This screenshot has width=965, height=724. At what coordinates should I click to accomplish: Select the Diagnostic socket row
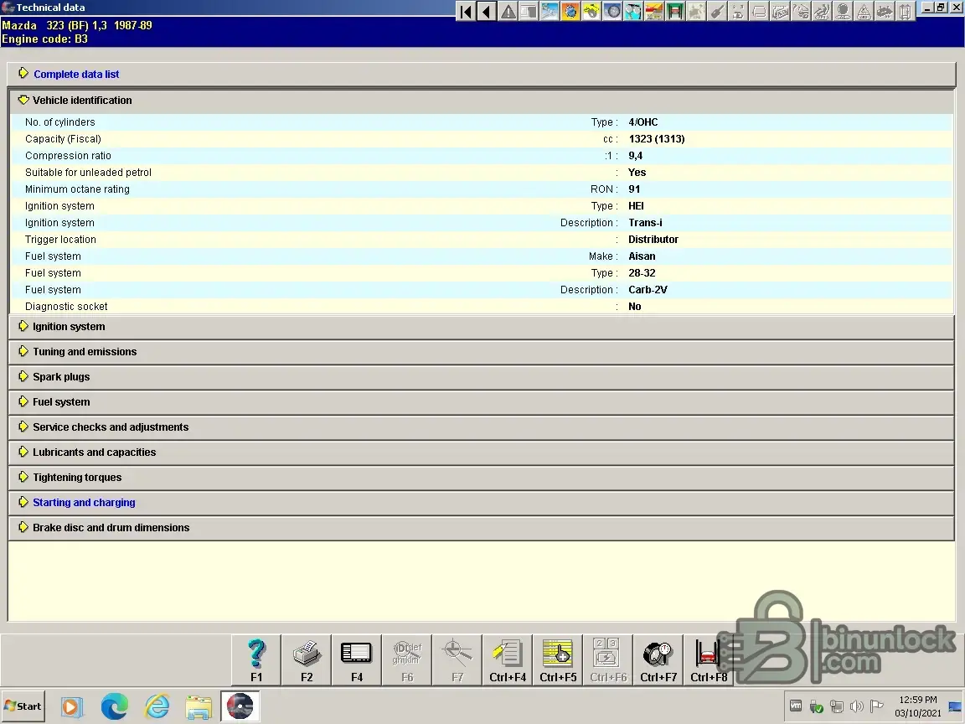482,307
